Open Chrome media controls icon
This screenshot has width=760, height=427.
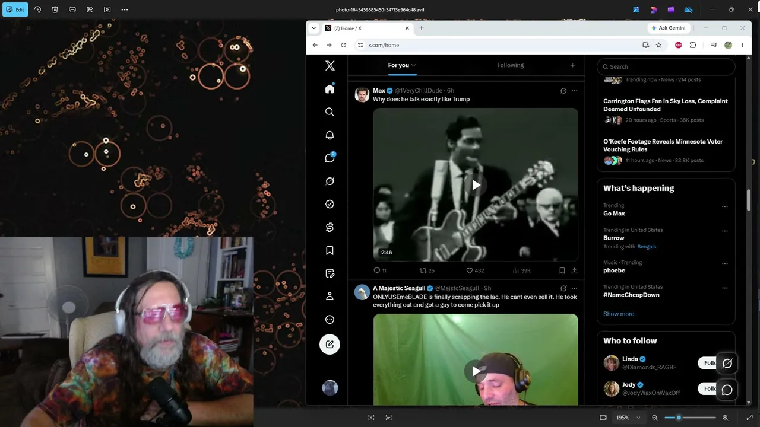[714, 45]
